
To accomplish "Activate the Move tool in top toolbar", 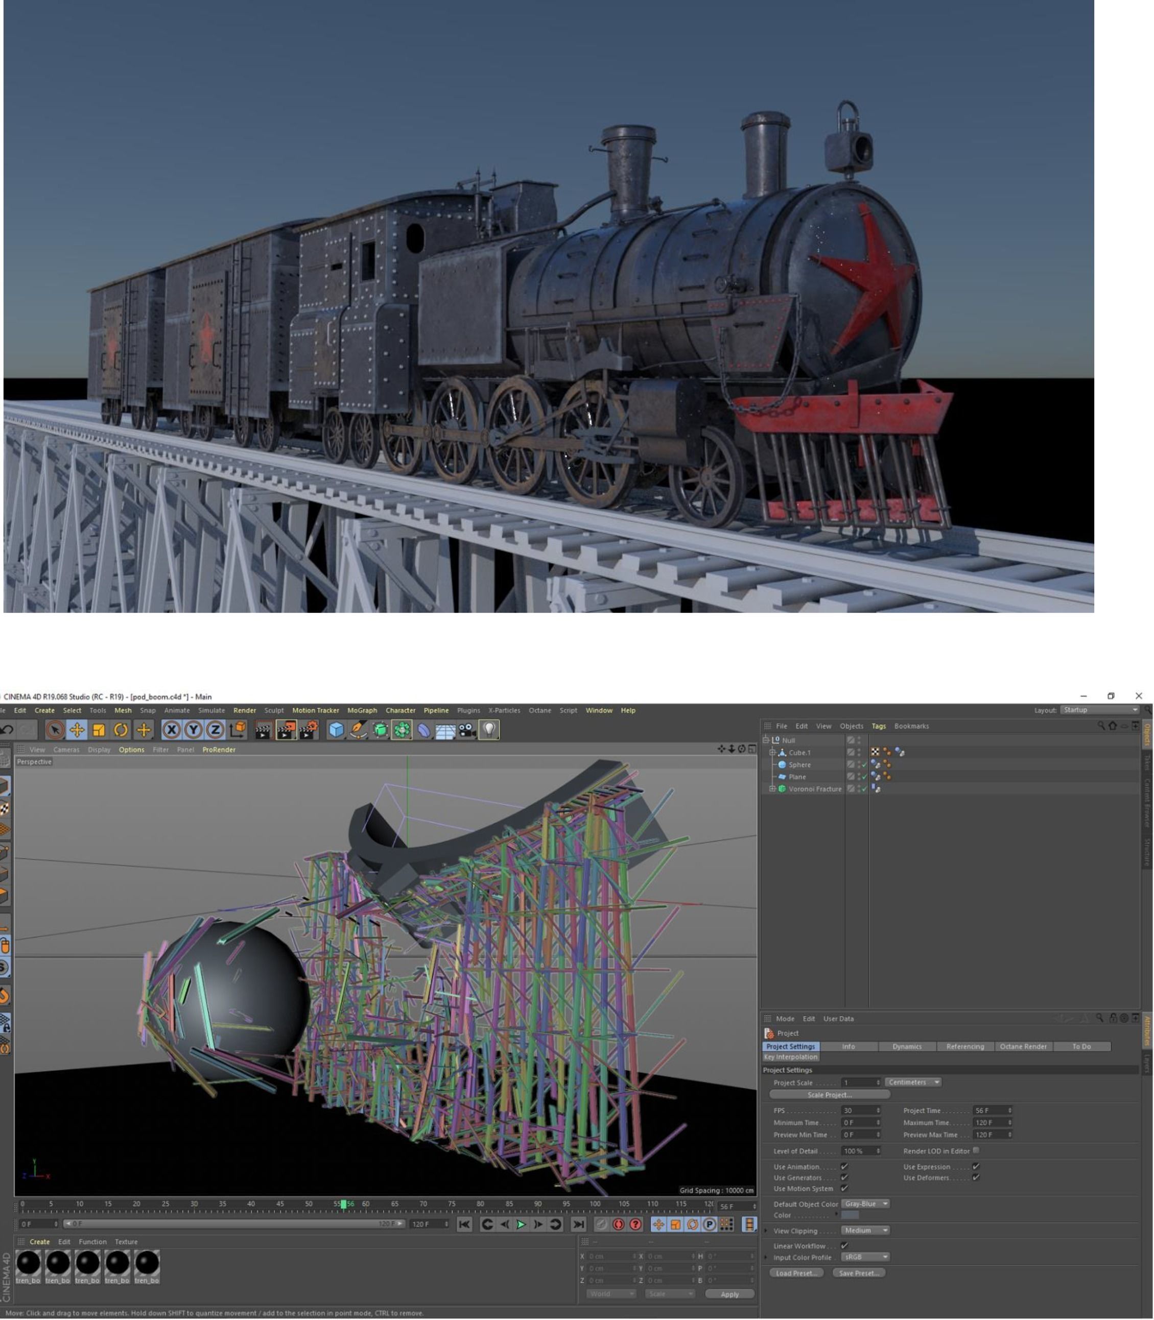I will [77, 730].
